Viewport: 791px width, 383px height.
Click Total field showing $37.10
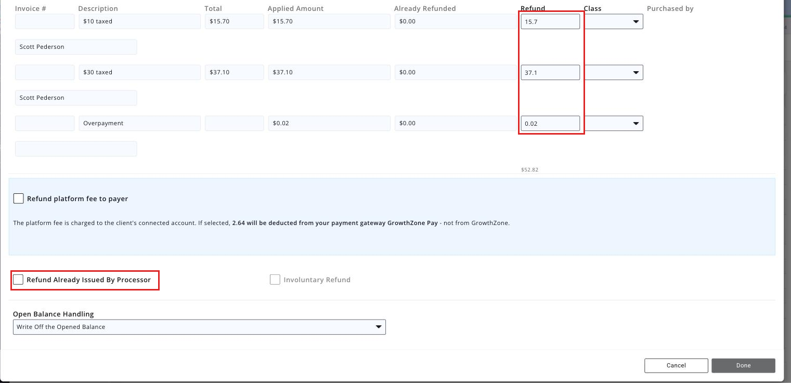tap(235, 72)
